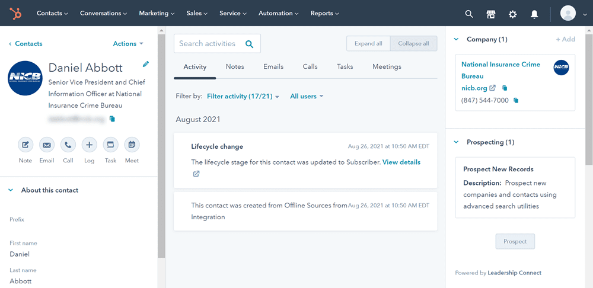The image size is (593, 288).
Task: Open nicb.org external link icon
Action: click(492, 88)
